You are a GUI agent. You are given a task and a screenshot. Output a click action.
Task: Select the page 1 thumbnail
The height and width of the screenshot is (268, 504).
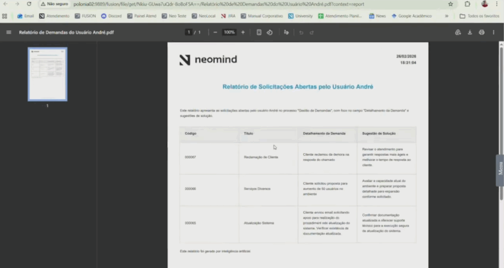(x=47, y=74)
